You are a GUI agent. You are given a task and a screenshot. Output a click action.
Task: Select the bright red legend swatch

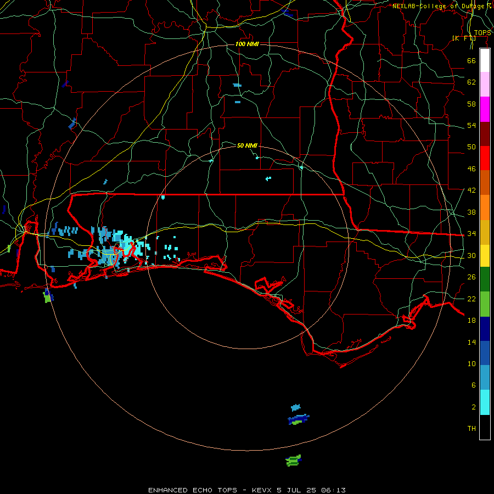pos(485,158)
